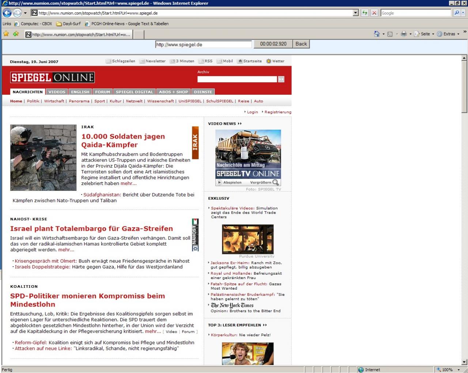
Task: Open the Computec - CBOX link in the Links bar
Action: tap(33, 24)
